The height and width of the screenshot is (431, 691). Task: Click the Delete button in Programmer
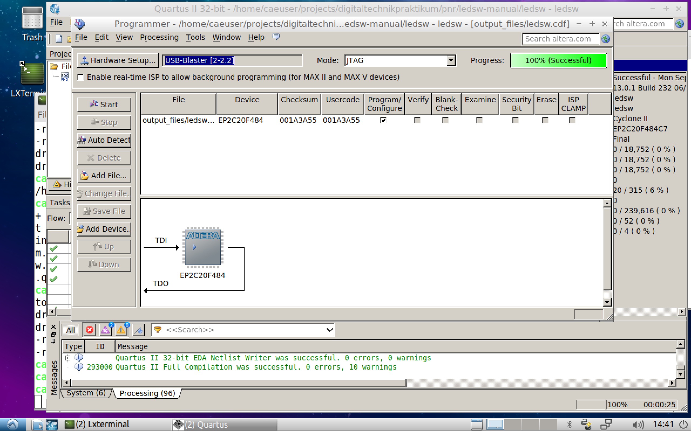pos(104,158)
